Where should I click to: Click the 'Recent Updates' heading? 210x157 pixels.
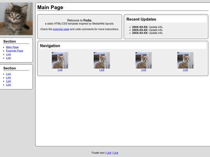pos(141,19)
